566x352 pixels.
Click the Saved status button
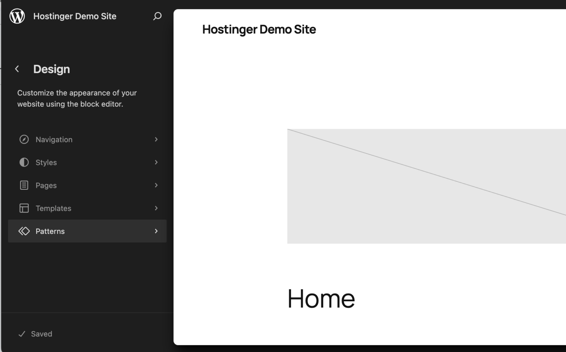pyautogui.click(x=35, y=334)
